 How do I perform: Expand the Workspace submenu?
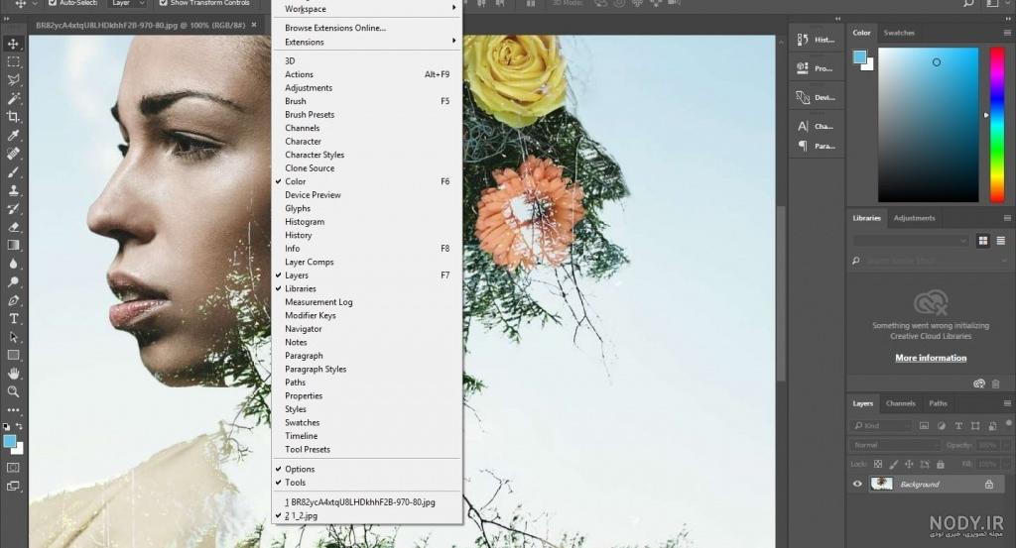pyautogui.click(x=367, y=9)
